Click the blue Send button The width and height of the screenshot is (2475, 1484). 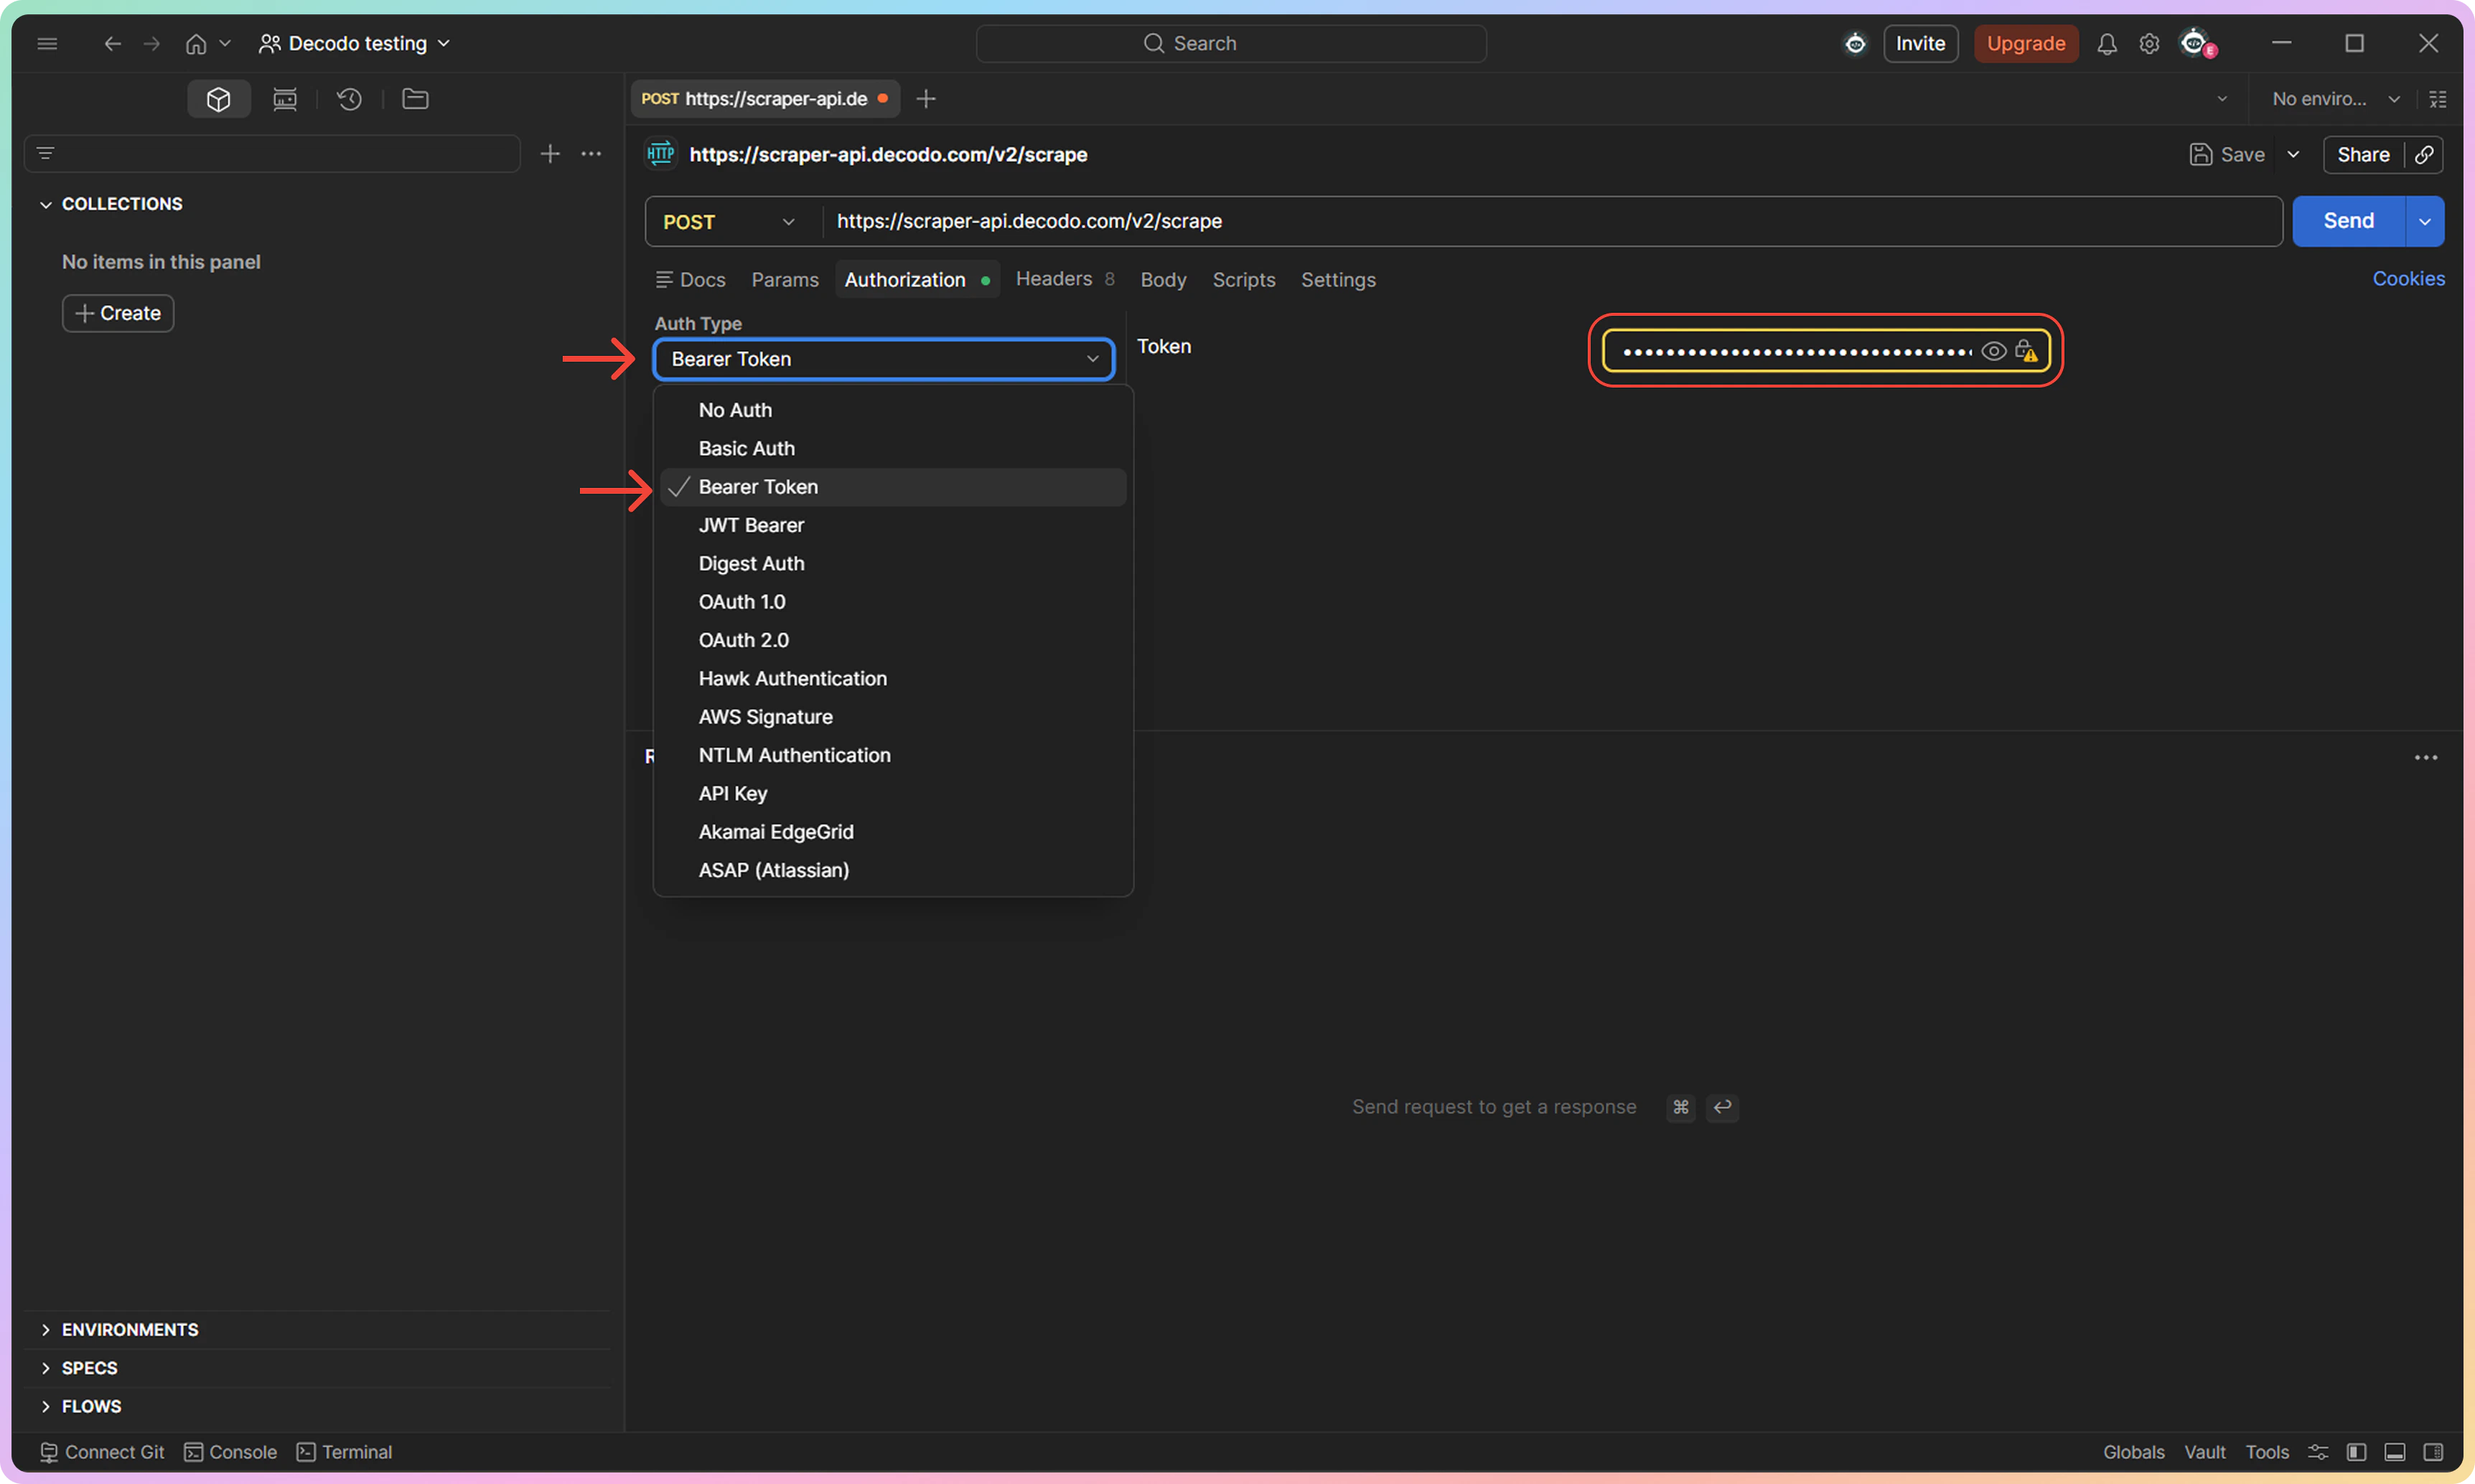point(2348,221)
